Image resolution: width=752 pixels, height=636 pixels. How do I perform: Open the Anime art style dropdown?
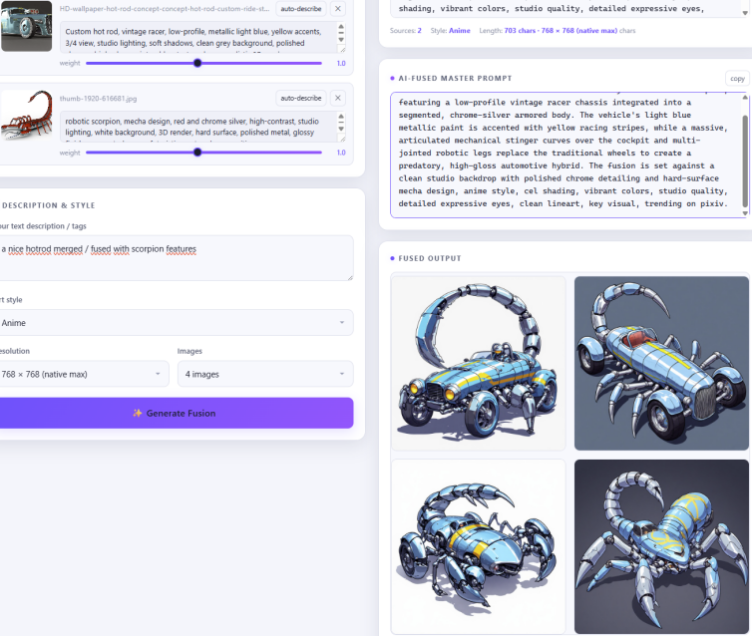(x=176, y=323)
